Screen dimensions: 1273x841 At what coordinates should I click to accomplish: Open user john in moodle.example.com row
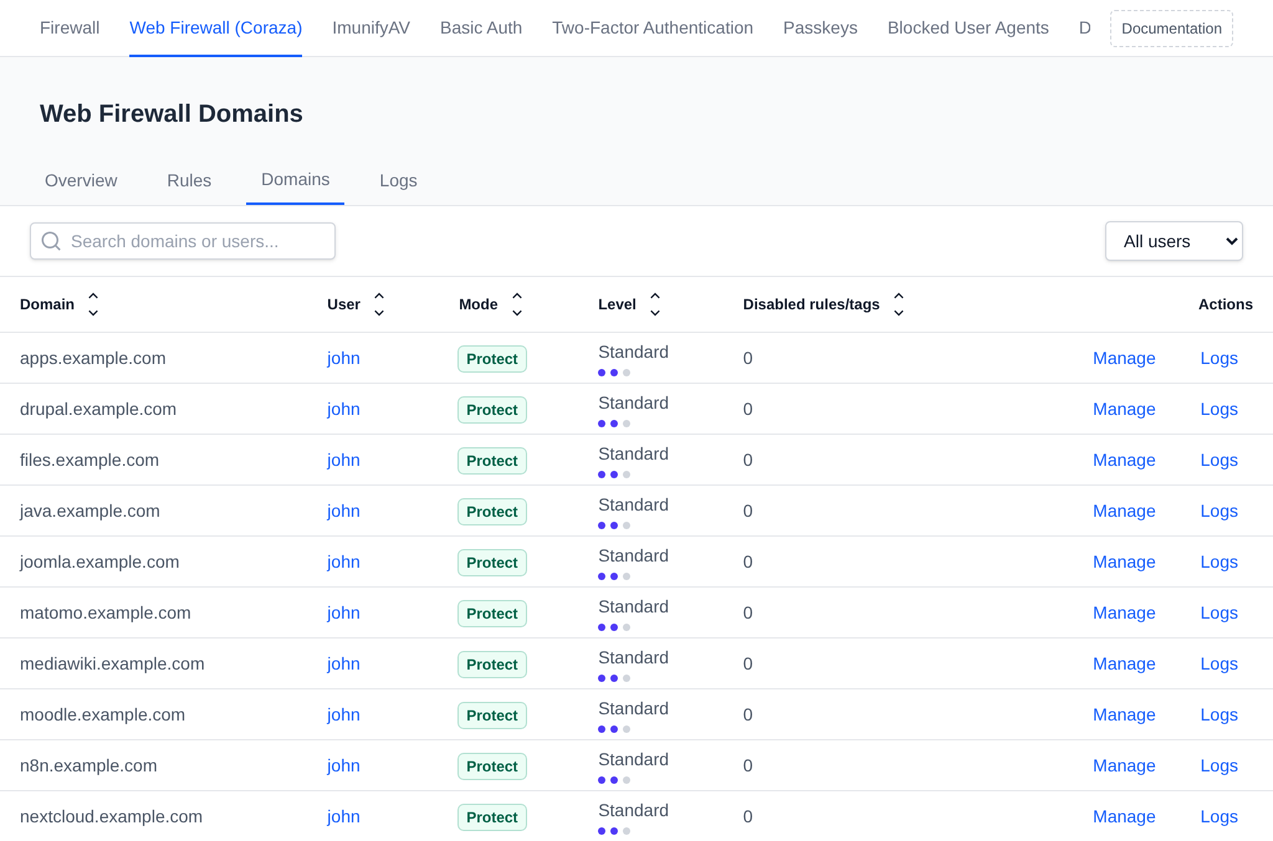point(344,715)
